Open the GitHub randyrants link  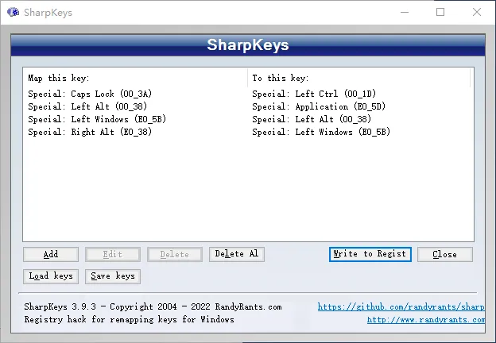point(401,306)
